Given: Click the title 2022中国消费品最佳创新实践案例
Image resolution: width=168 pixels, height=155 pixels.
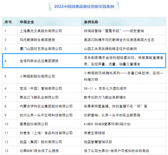Looking at the screenshot, I should point(84,6).
